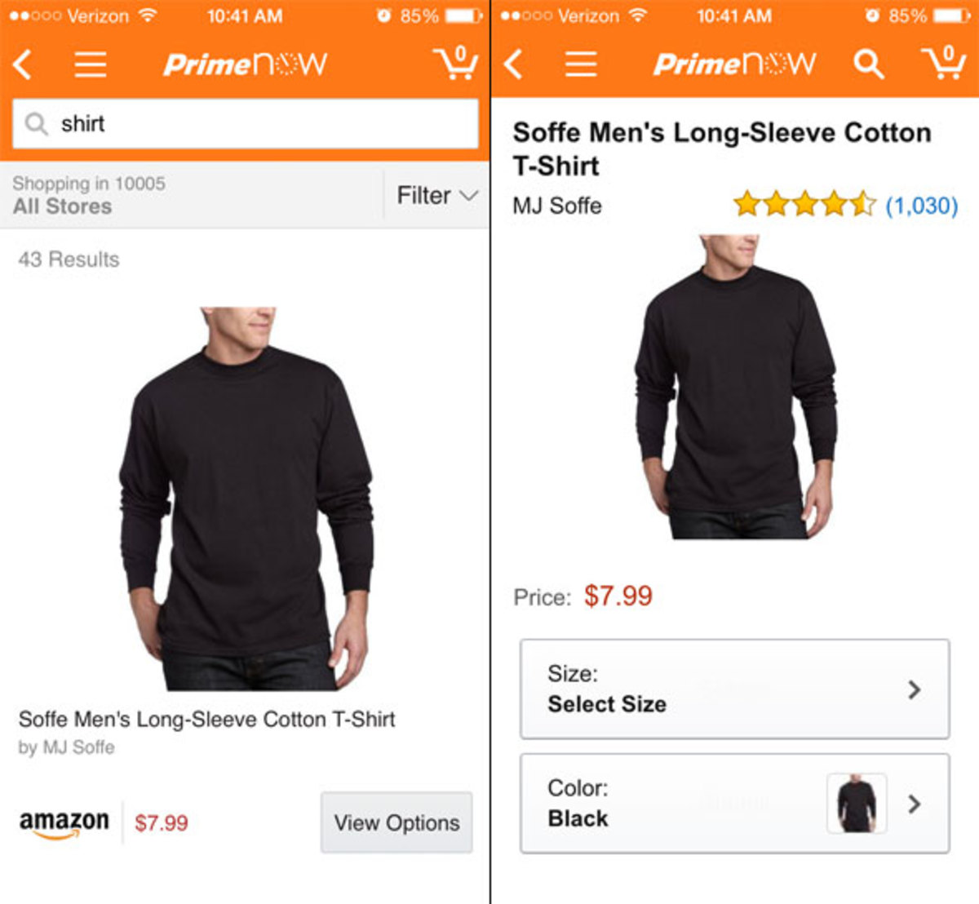This screenshot has width=979, height=904.
Task: Tap the black color swatch thumbnail
Action: (856, 804)
